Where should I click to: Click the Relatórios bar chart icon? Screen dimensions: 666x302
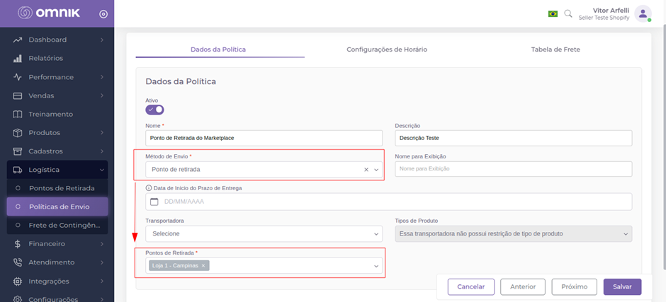point(18,58)
